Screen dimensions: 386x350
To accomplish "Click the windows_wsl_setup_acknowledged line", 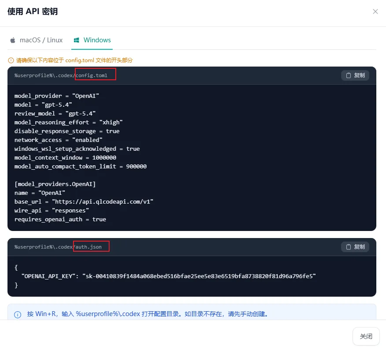I will pyautogui.click(x=77, y=149).
